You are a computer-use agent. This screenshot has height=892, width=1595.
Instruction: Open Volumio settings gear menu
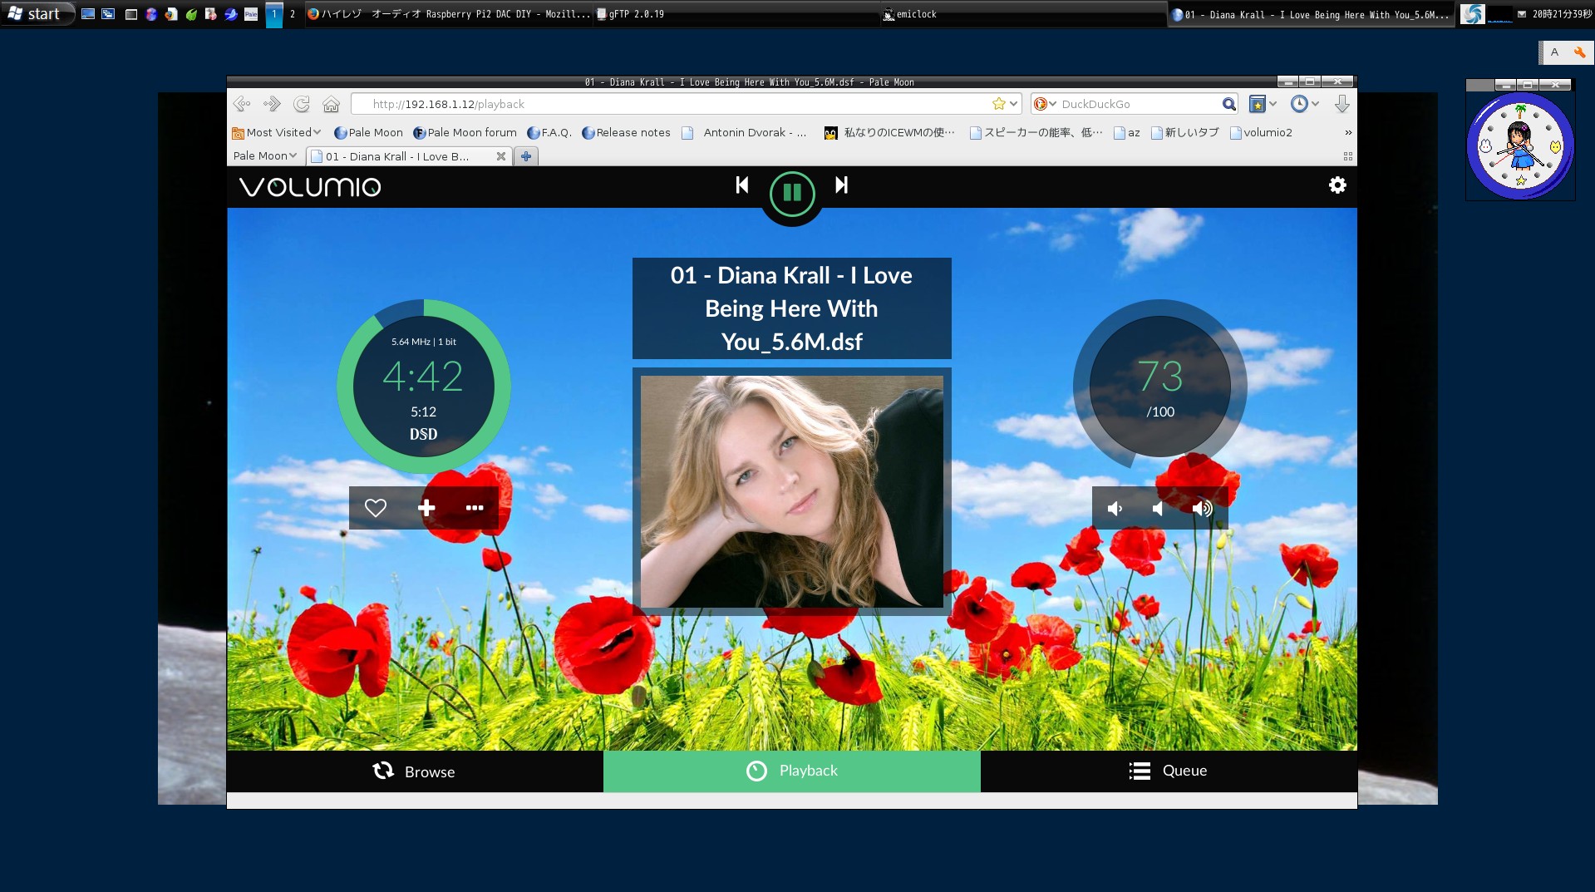tap(1337, 185)
